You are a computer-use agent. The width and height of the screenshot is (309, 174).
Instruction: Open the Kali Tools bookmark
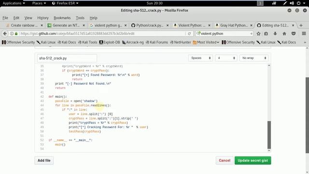(x=87, y=42)
